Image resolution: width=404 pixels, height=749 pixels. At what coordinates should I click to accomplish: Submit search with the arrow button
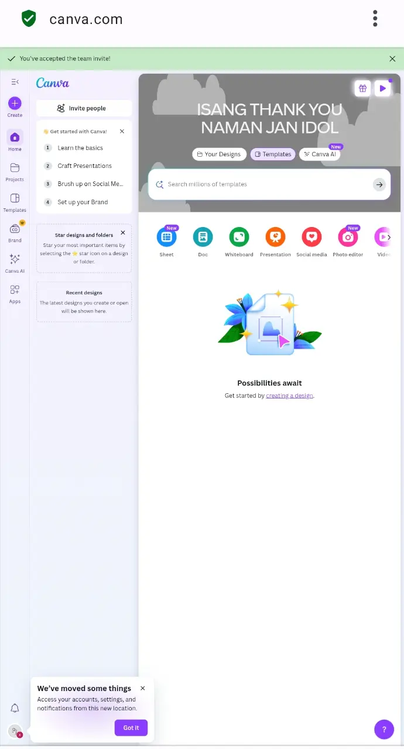coord(379,184)
